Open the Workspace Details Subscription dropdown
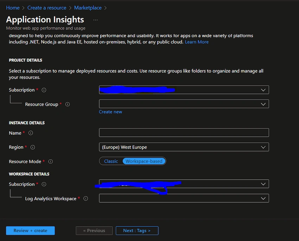 (x=184, y=184)
